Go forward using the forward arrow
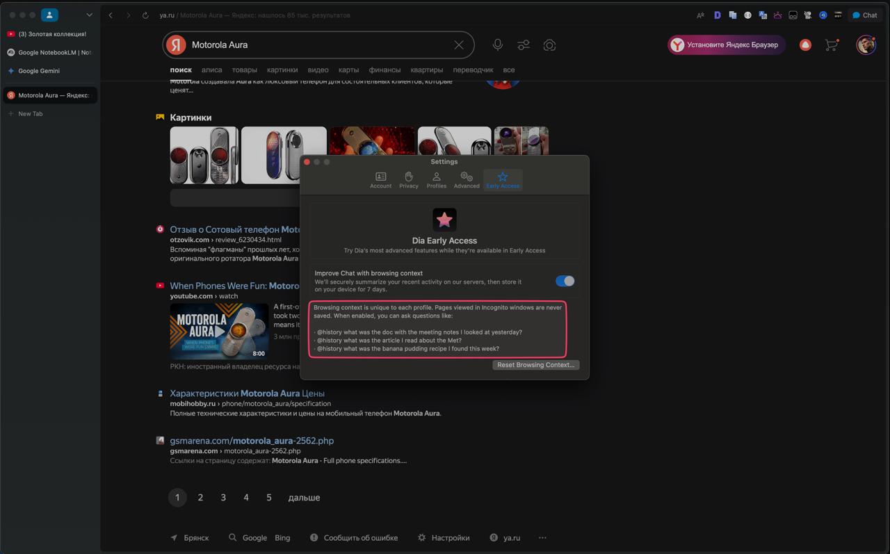 point(128,15)
